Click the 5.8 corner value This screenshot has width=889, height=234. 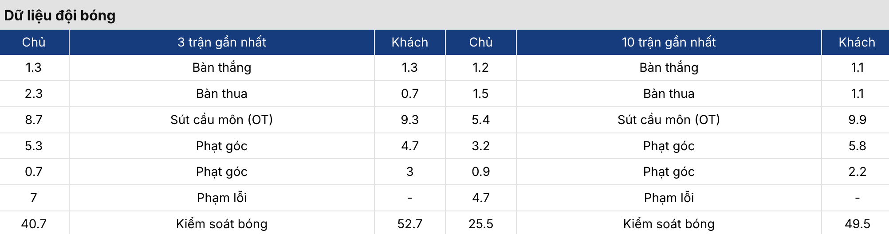coord(857,146)
